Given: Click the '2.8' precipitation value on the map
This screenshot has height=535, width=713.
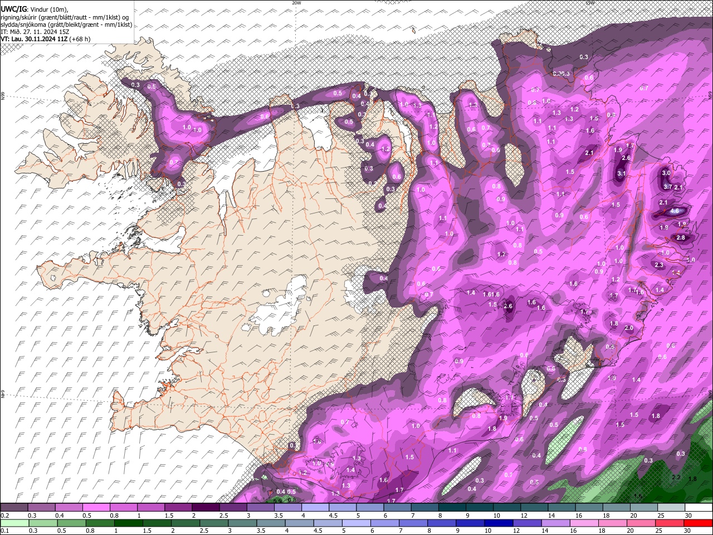Looking at the screenshot, I should point(680,237).
